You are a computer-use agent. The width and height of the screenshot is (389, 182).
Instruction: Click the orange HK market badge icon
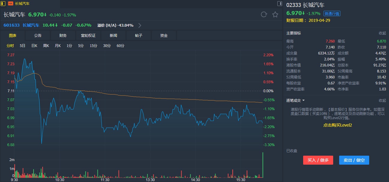coord(11,4)
